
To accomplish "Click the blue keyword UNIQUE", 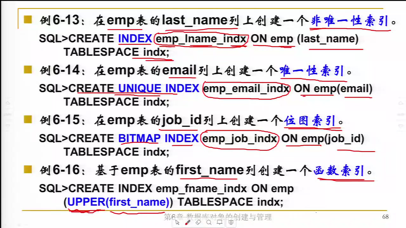I will (140, 89).
